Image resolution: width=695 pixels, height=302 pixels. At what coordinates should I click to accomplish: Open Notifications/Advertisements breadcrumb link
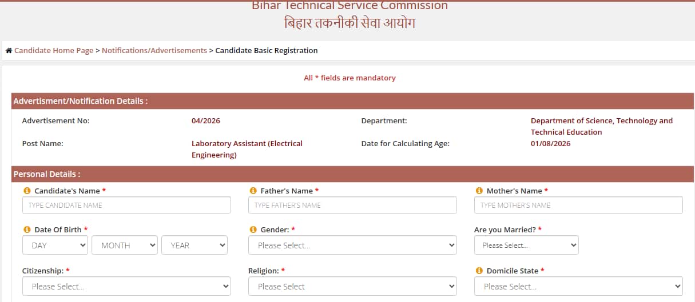pos(154,51)
